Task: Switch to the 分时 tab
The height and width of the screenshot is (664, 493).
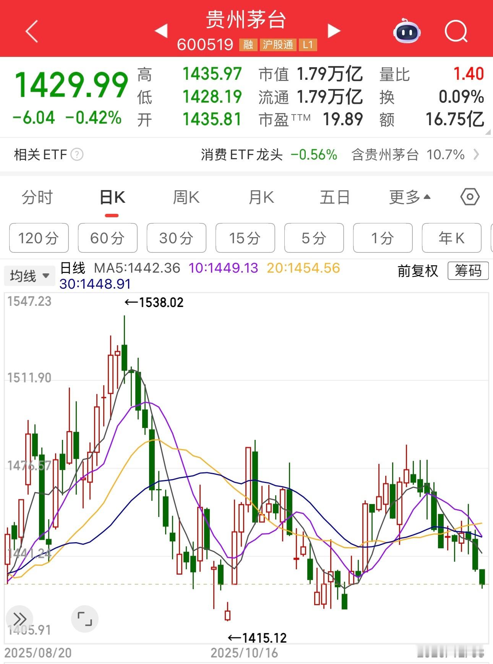Action: (x=37, y=197)
